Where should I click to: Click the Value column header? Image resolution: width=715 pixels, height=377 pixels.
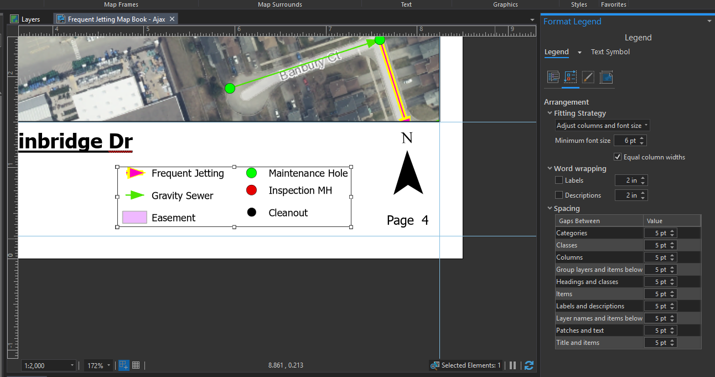click(672, 221)
